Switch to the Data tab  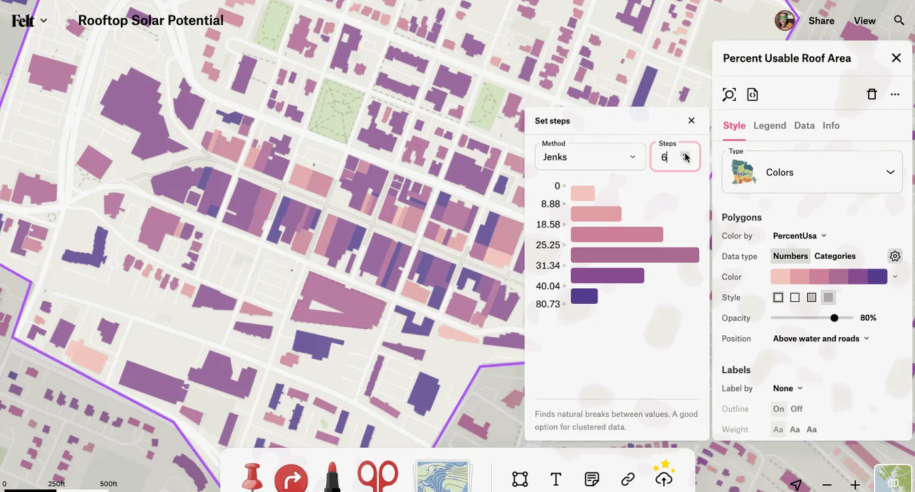804,125
